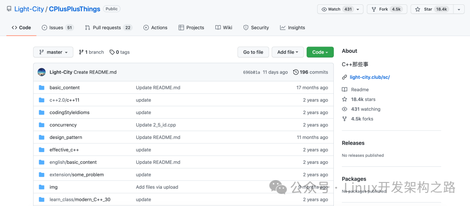
Task: Click the fork icon in the Fork button
Action: click(374, 9)
